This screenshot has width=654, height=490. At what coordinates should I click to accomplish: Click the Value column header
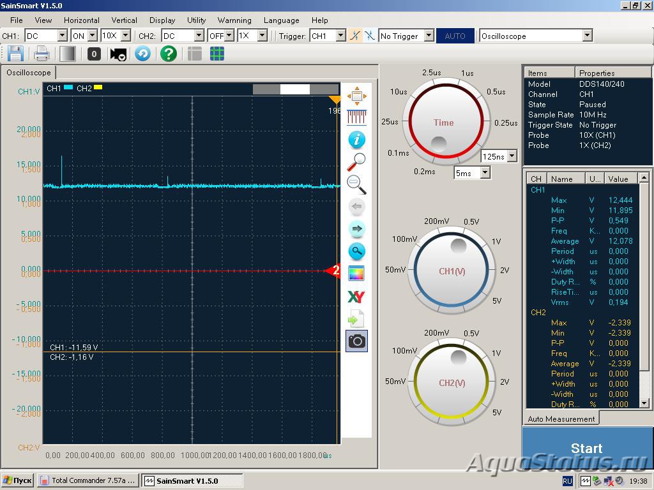(621, 179)
